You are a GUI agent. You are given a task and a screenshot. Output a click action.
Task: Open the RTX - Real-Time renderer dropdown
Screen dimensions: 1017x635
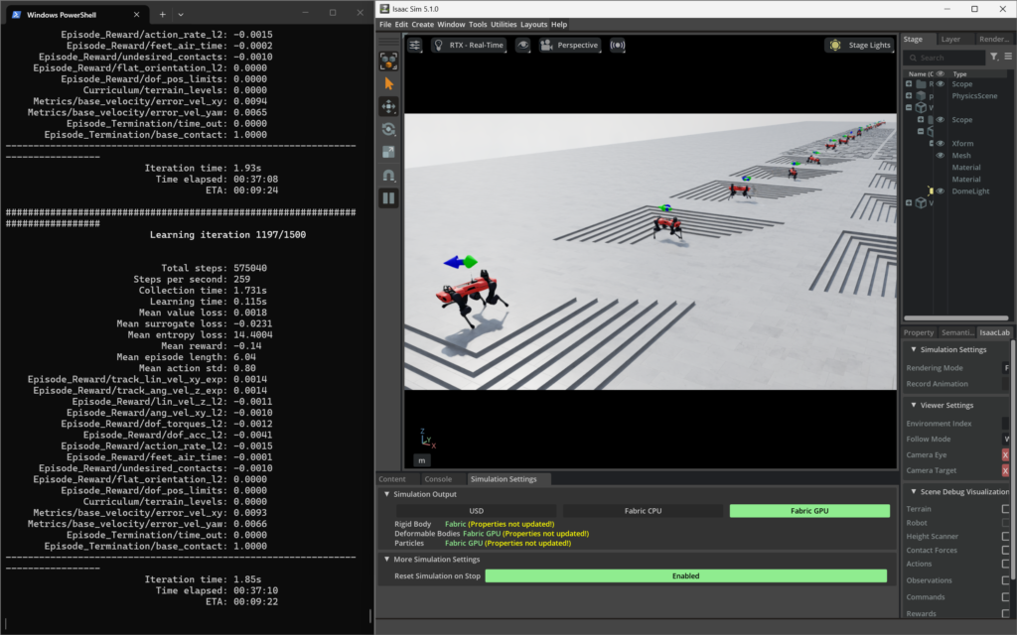click(469, 46)
